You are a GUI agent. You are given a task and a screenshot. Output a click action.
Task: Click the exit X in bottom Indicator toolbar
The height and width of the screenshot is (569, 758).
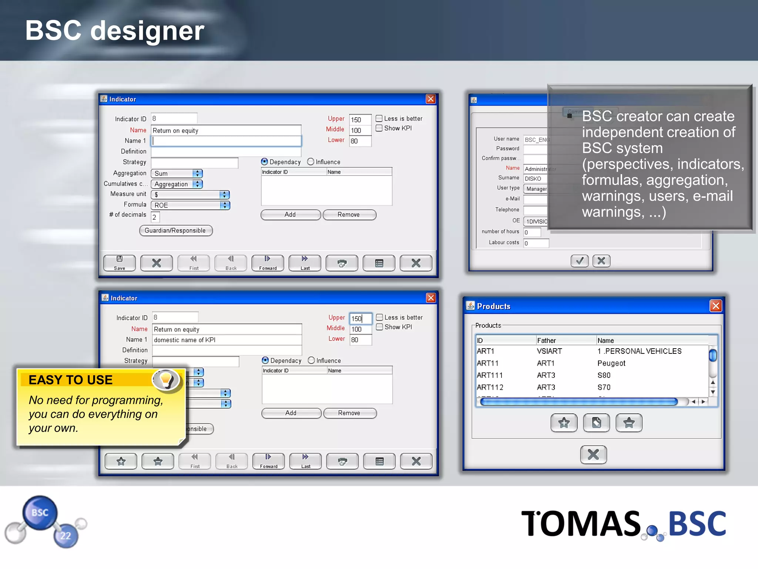[x=416, y=461]
